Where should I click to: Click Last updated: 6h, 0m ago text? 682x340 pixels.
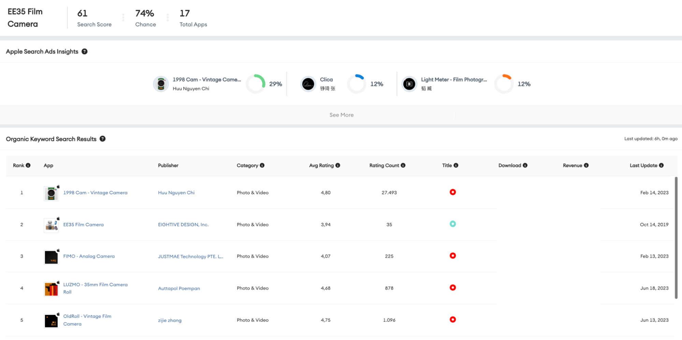pyautogui.click(x=651, y=139)
